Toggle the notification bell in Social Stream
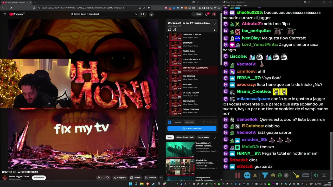This screenshot has width=333, height=187. point(255,175)
